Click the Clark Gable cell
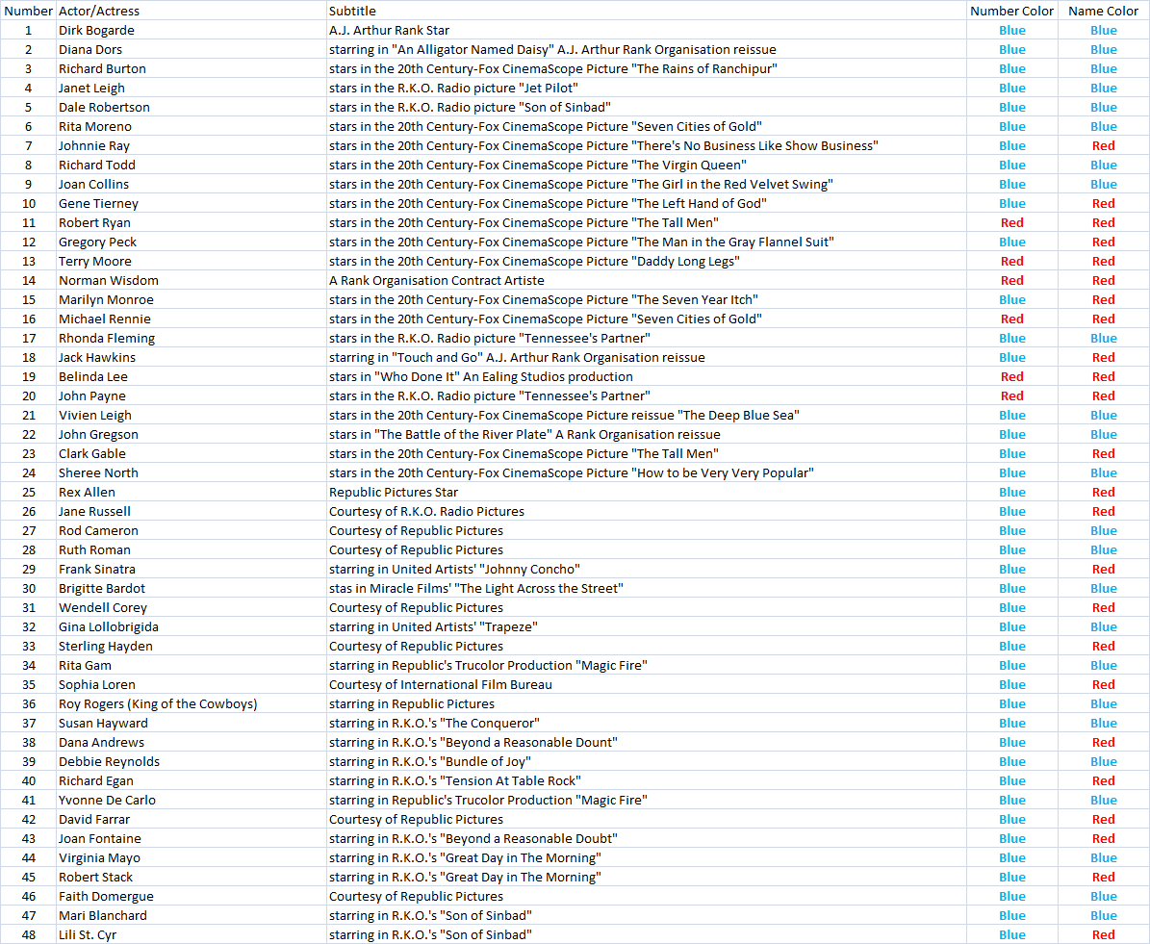Viewport: 1150px width, 944px height. coord(192,453)
